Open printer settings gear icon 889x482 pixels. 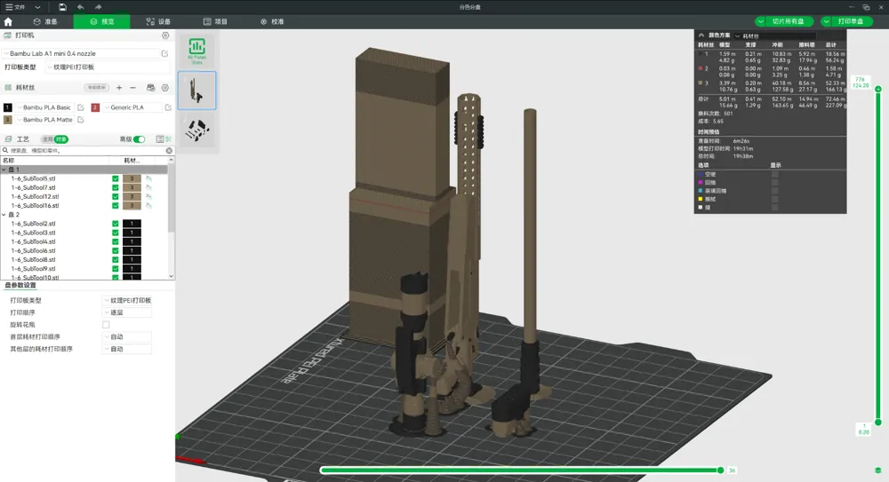[165, 36]
